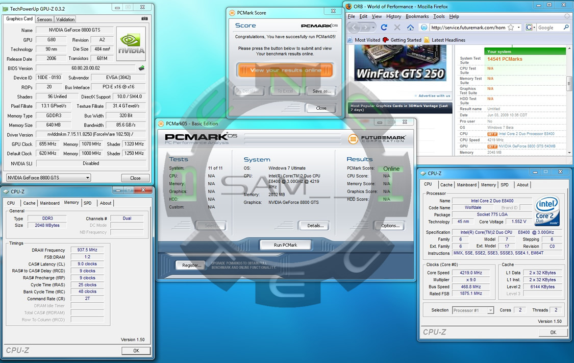The height and width of the screenshot is (363, 574).
Task: Click 14541 PCMarks score text
Action: [505, 59]
